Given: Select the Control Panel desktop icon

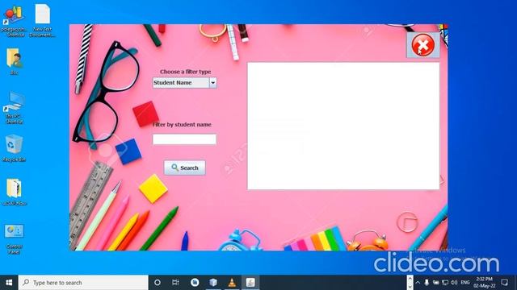Looking at the screenshot, I should pyautogui.click(x=14, y=239).
